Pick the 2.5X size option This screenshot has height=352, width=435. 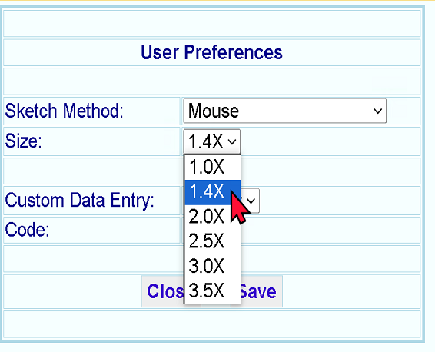(212, 241)
